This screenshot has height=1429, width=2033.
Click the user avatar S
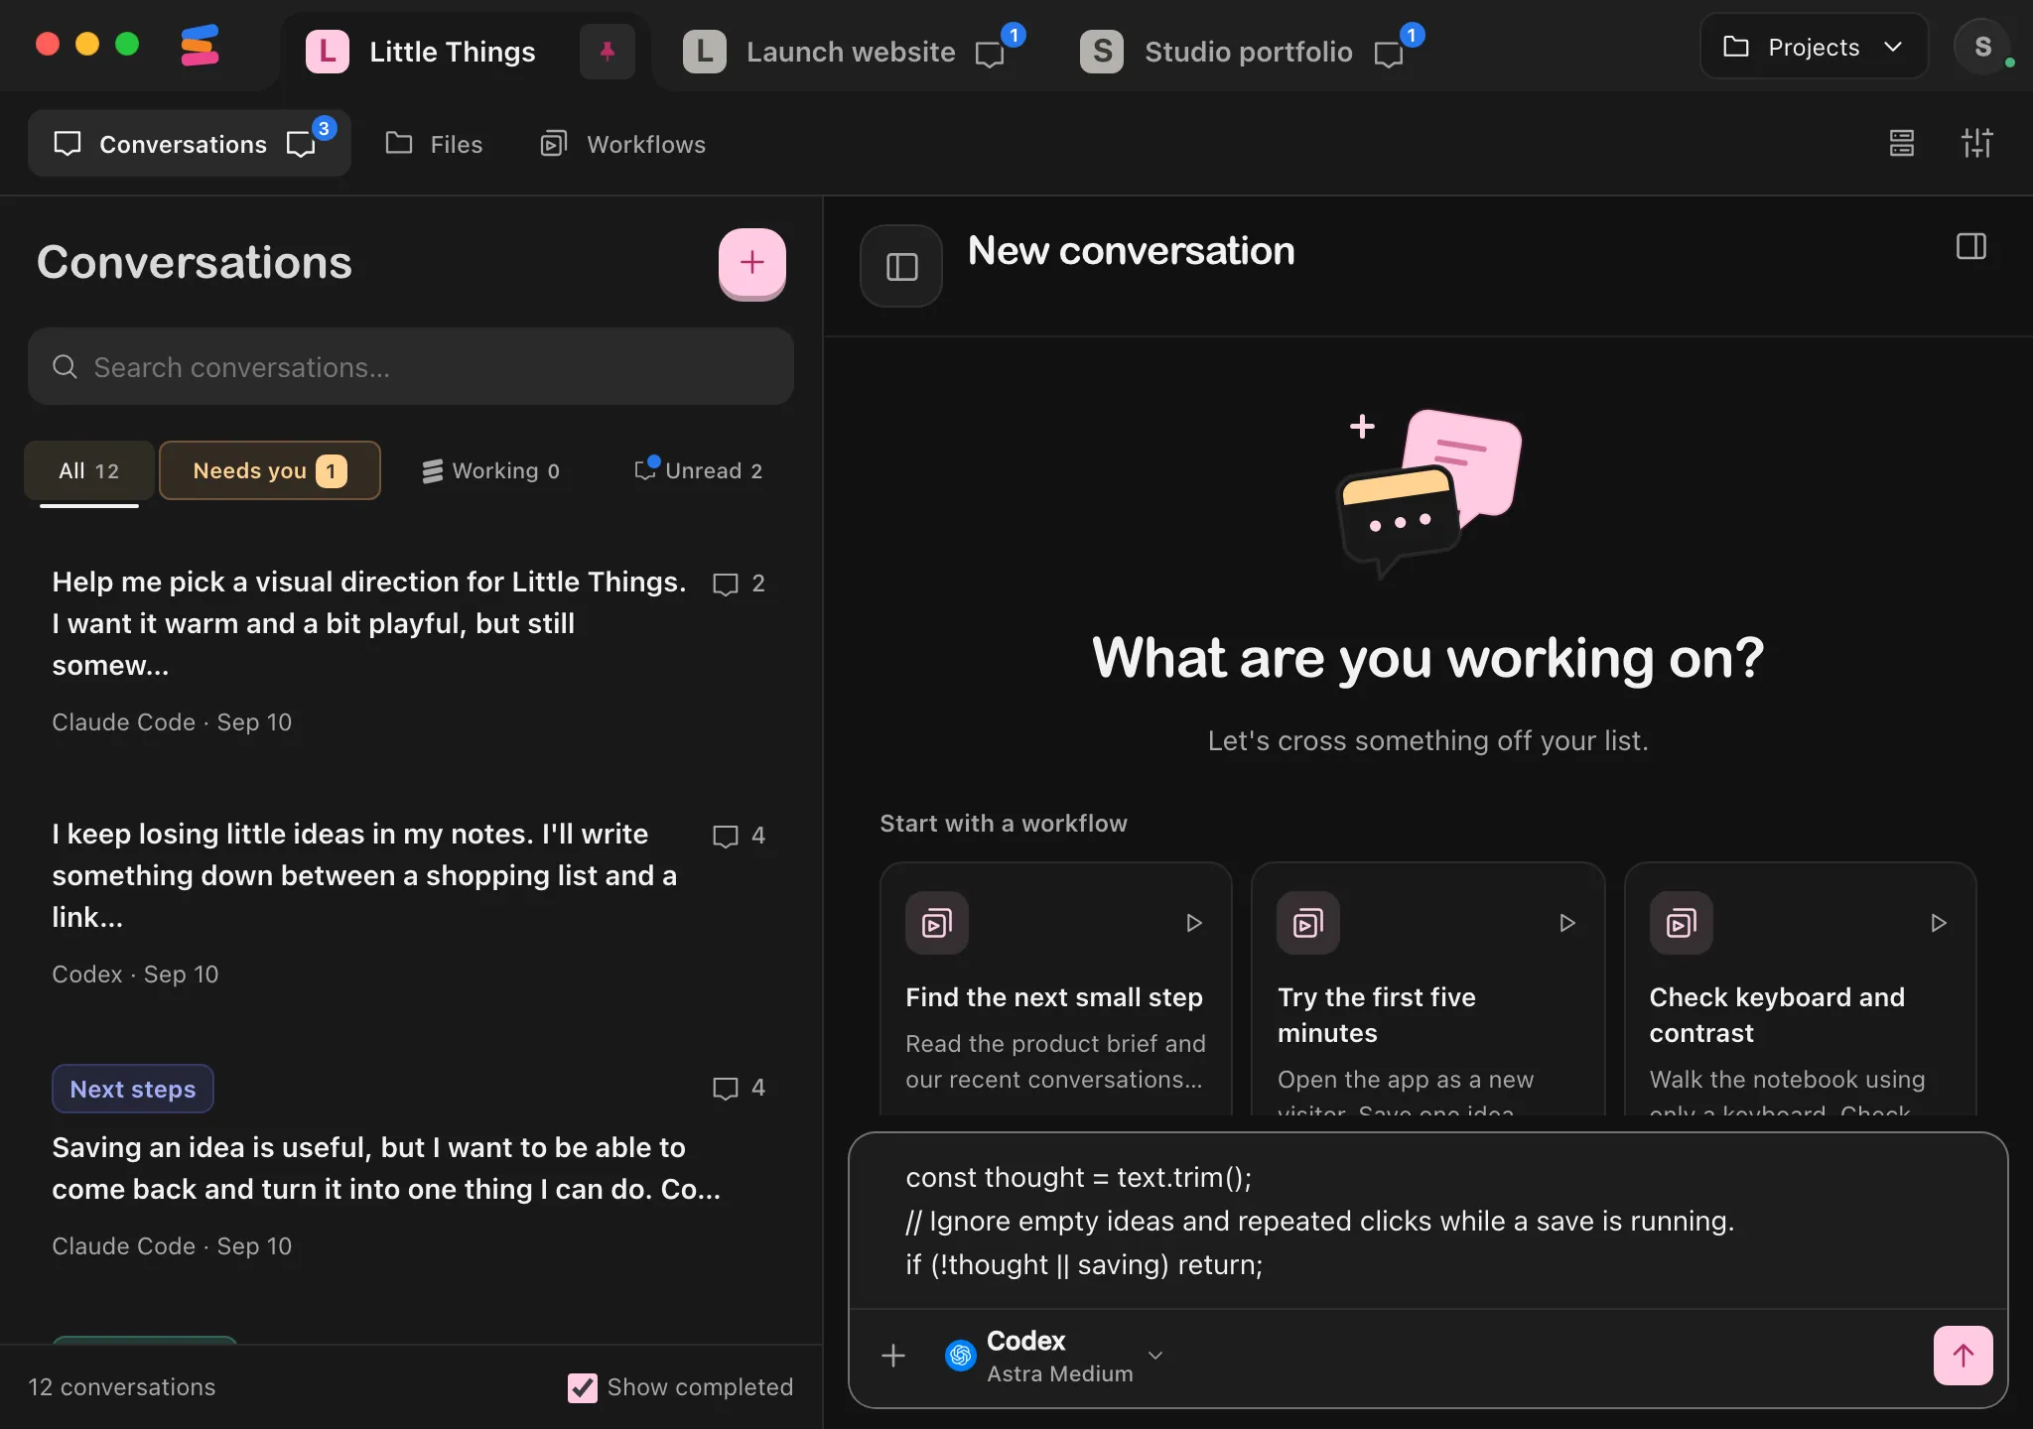click(1982, 47)
